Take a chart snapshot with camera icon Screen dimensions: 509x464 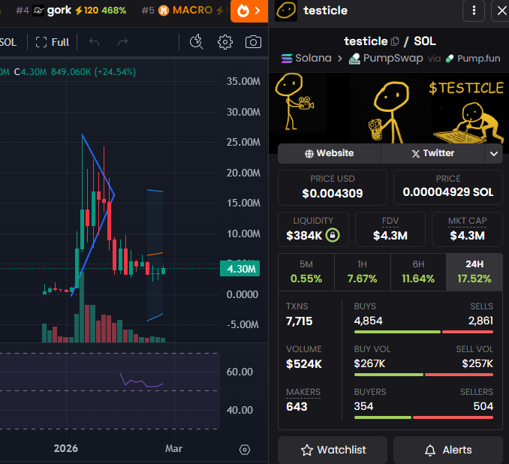(253, 42)
